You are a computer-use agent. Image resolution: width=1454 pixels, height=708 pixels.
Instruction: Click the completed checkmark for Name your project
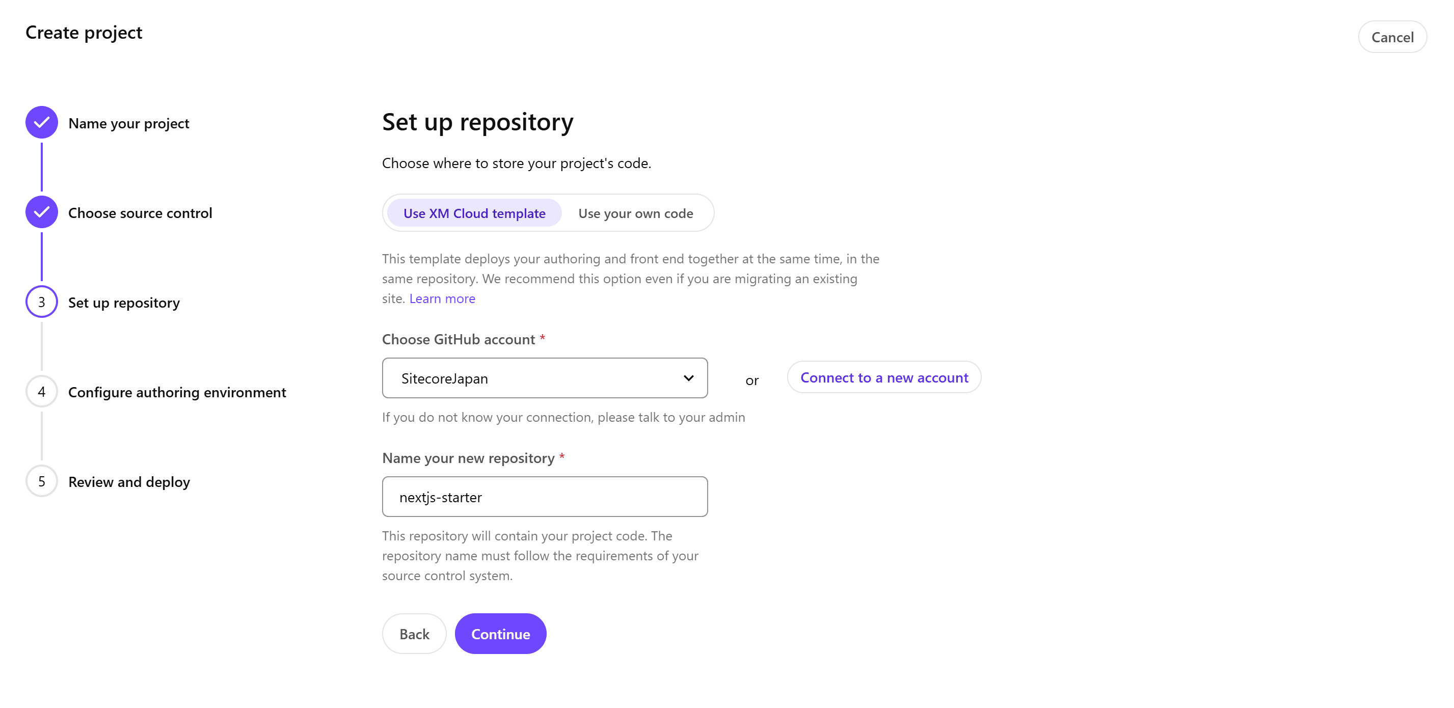(41, 122)
